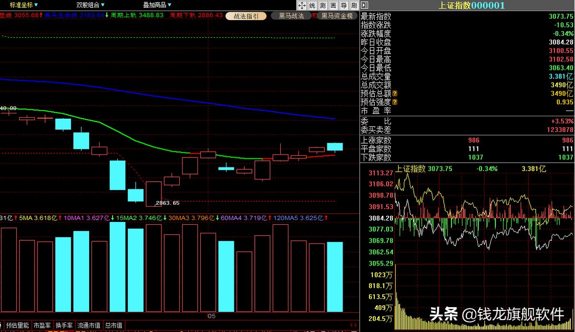Image resolution: width=575 pixels, height=332 pixels.
Task: Open the 换手率 tab
Action: [x=65, y=326]
